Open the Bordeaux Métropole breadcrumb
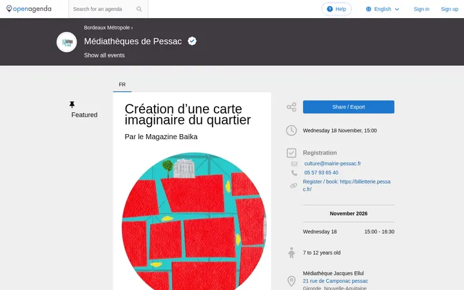The height and width of the screenshot is (290, 464). 107,28
